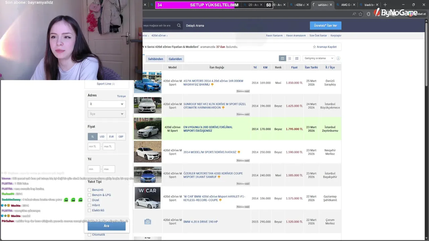This screenshot has height=241, width=429.
Task: Select the USD currency toggle
Action: coord(102,137)
